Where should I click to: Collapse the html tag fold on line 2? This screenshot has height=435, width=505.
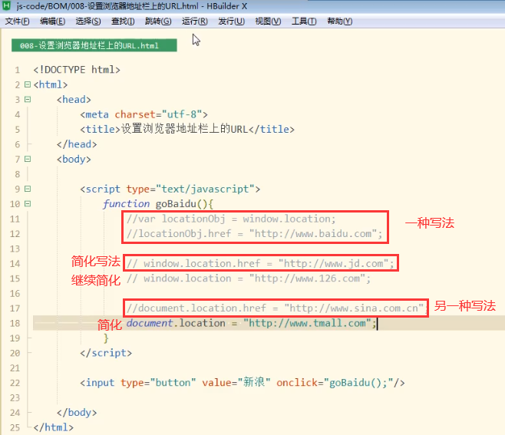[28, 84]
